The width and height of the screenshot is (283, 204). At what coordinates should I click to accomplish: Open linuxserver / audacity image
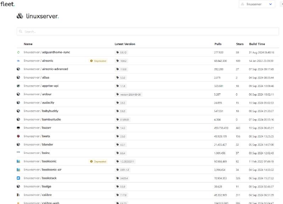(39, 103)
